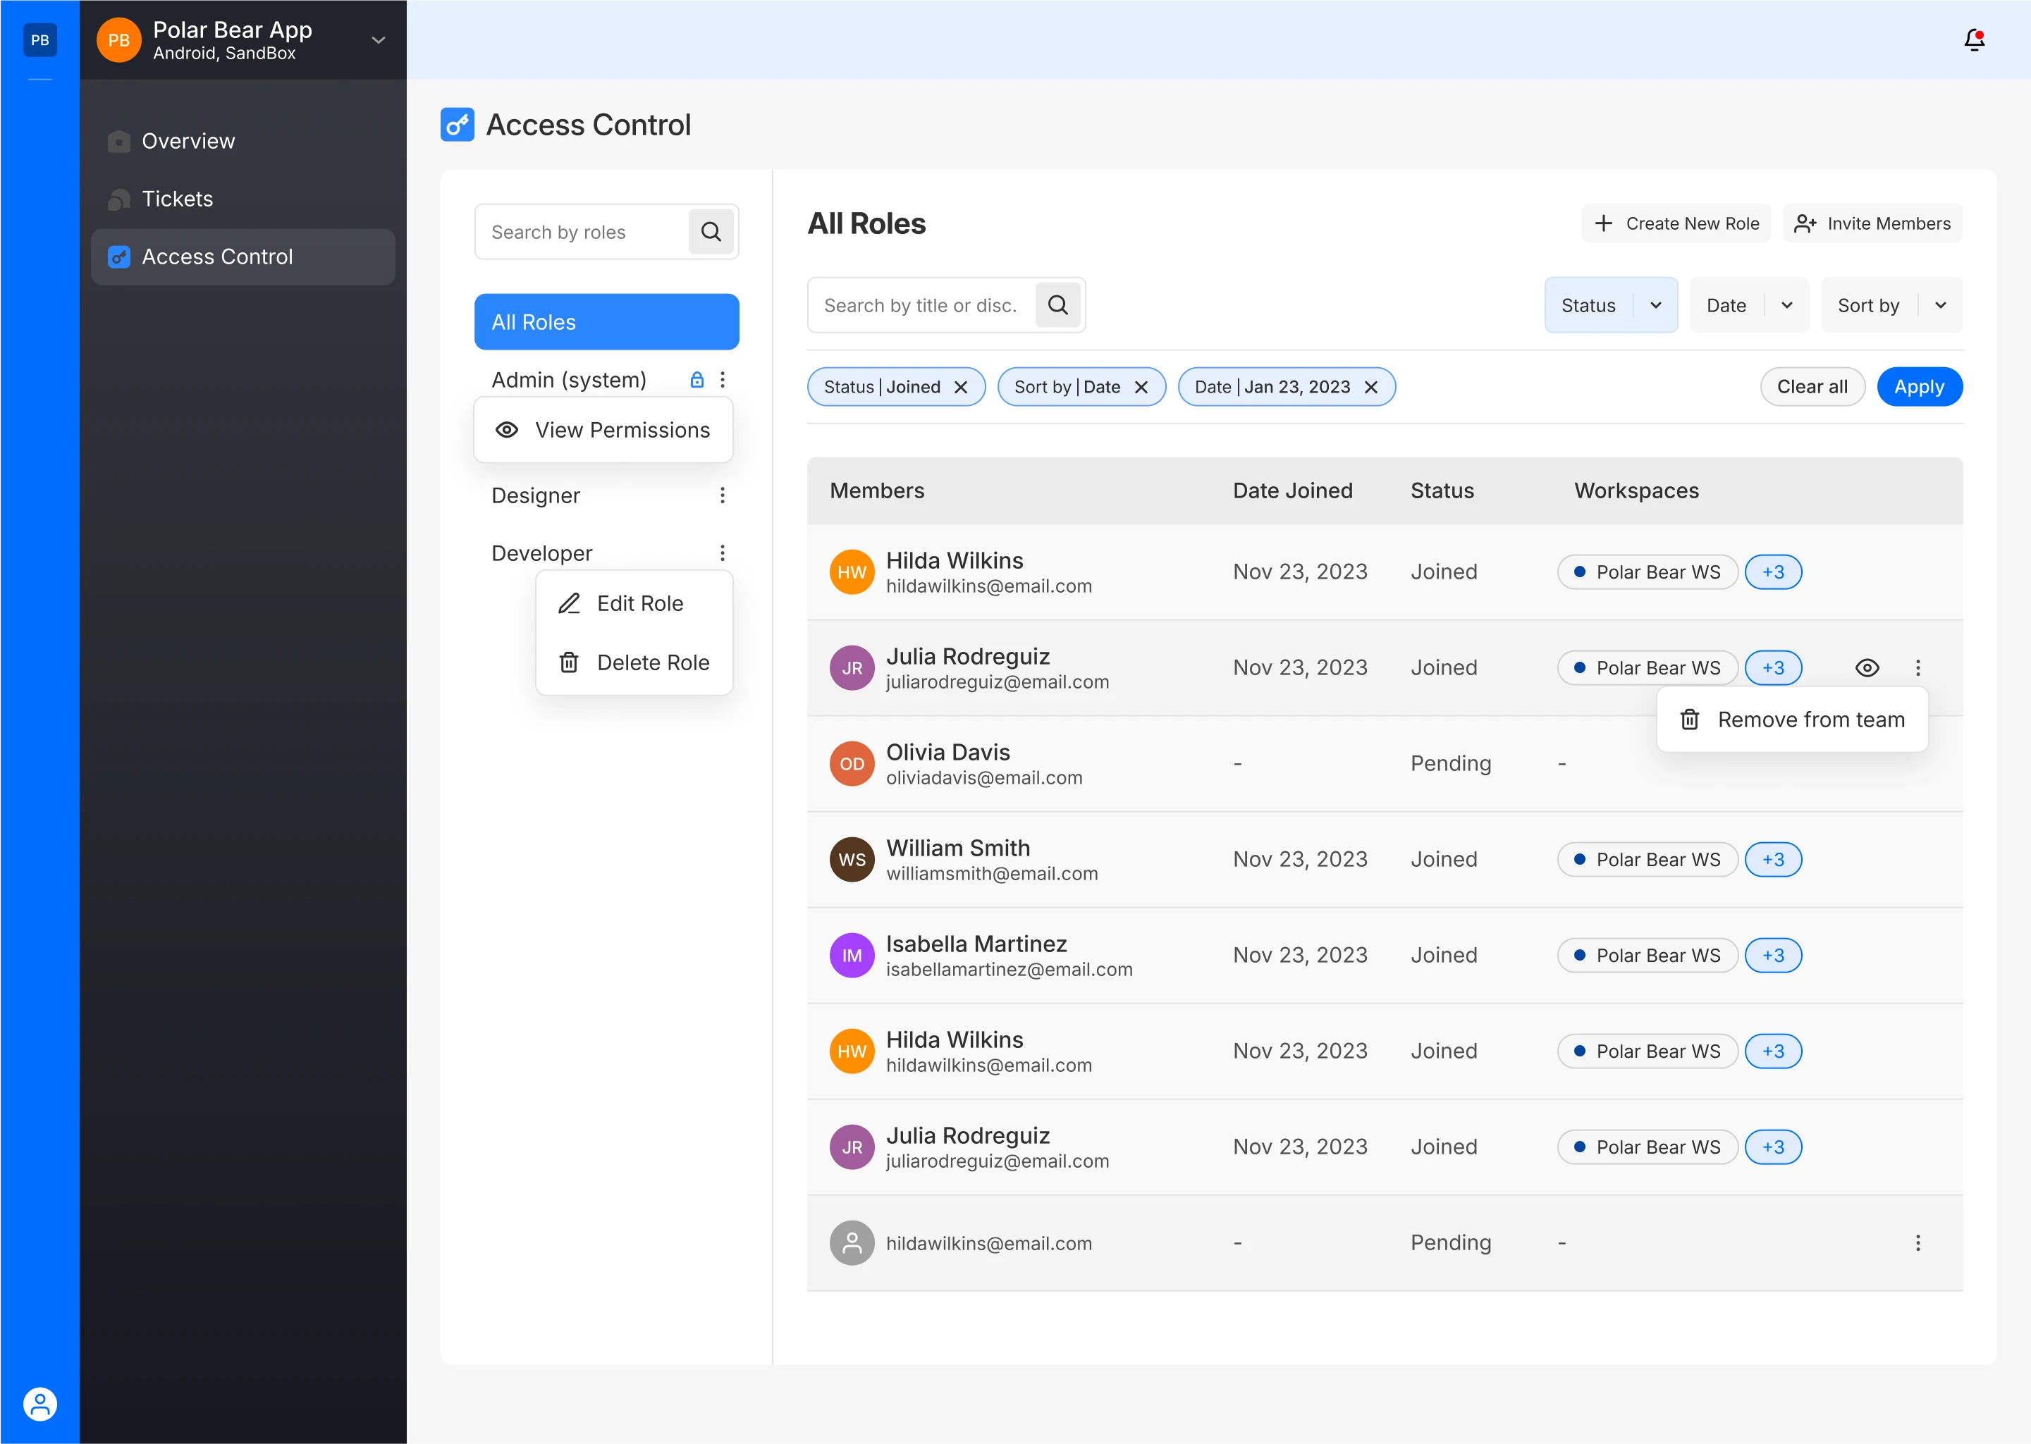Open Julia Rodreguiz row three-dot menu

pyautogui.click(x=1918, y=668)
